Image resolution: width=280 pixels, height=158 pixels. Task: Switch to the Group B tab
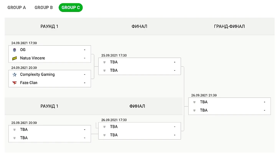[44, 7]
